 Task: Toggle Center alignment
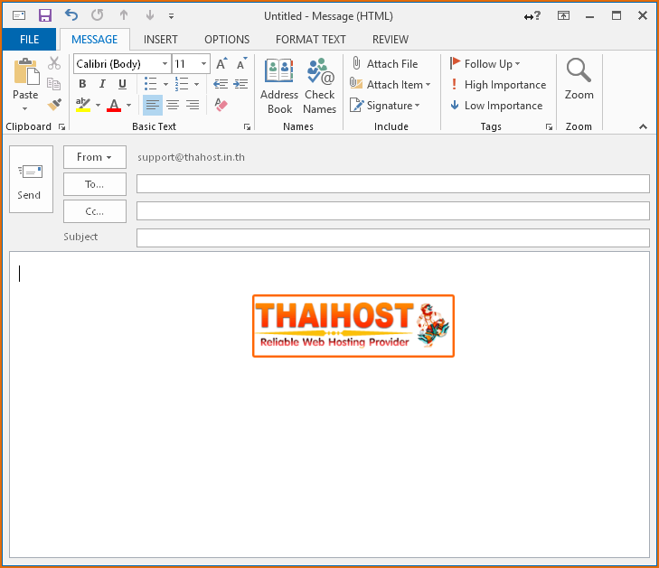[x=173, y=105]
